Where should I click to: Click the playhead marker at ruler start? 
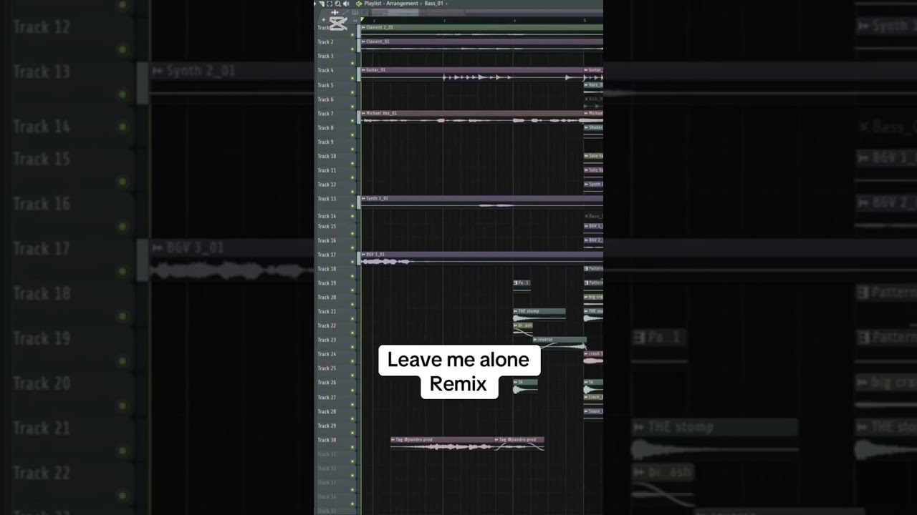363,19
